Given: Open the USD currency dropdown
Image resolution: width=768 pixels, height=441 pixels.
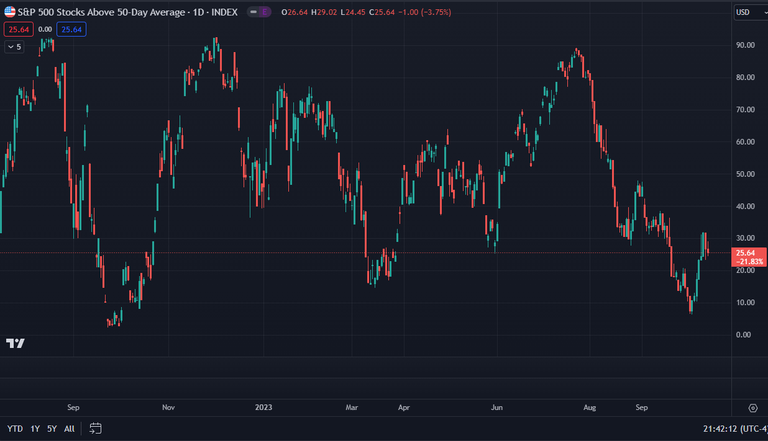Looking at the screenshot, I should click(x=751, y=12).
